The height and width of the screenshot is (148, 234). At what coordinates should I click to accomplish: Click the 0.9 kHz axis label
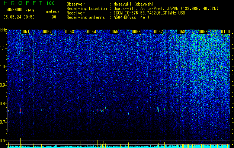click(x=3, y=85)
